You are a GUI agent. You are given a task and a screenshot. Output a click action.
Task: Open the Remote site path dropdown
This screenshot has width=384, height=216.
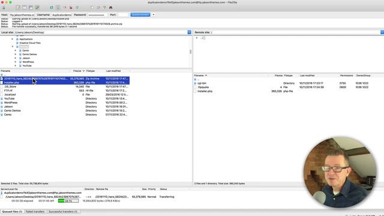[382, 32]
